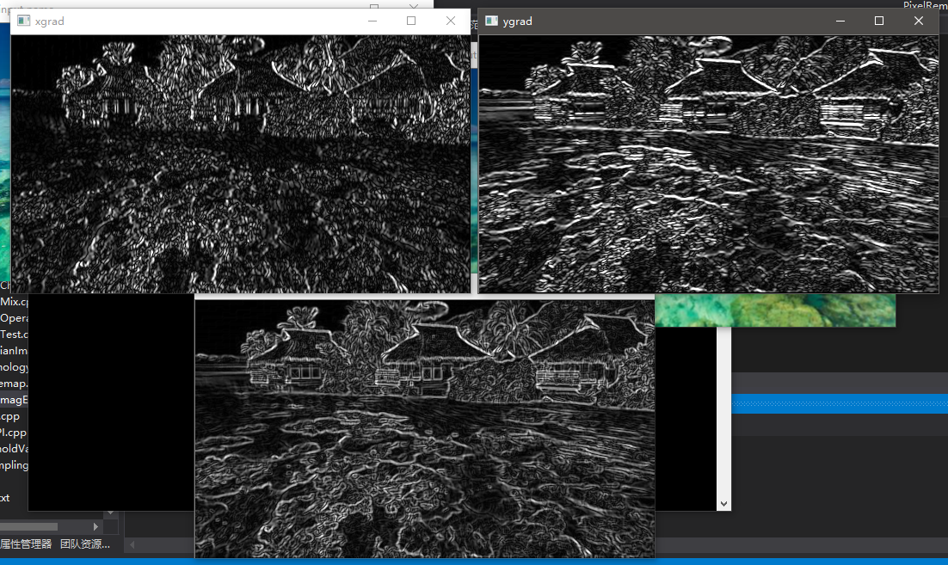The height and width of the screenshot is (565, 948).
Task: Select the holdVa file in list
Action: point(14,448)
